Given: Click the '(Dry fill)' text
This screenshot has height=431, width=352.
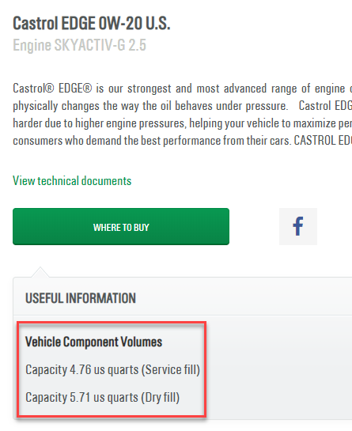Looking at the screenshot, I should tap(161, 398).
